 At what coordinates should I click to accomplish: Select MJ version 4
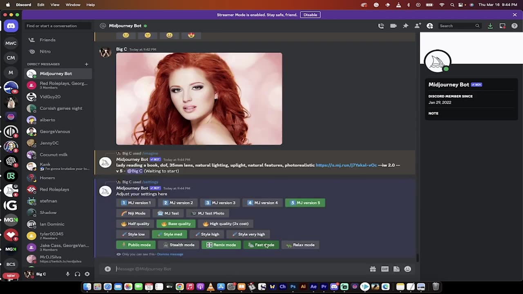click(x=262, y=203)
